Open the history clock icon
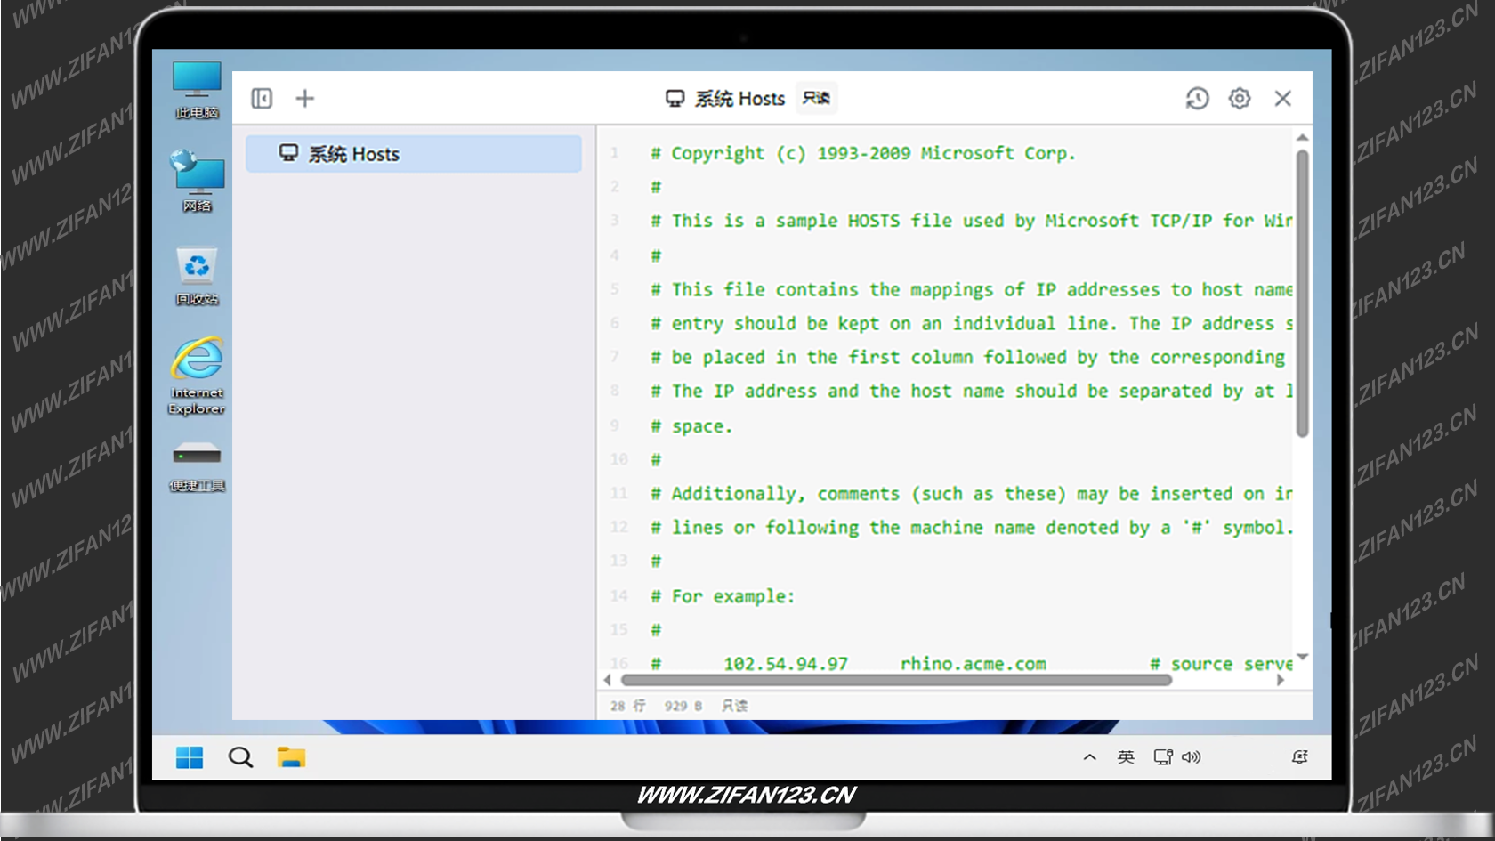Screen dimensions: 1495x841 click(x=1197, y=98)
